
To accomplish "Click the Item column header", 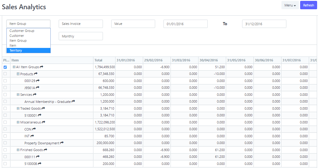I will tap(52, 60).
